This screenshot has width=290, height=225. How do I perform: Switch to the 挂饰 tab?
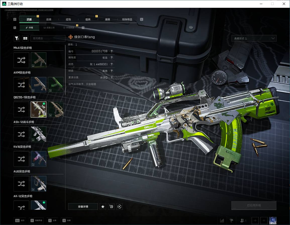68,19
